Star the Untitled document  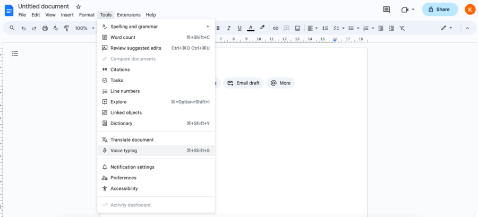(x=79, y=6)
